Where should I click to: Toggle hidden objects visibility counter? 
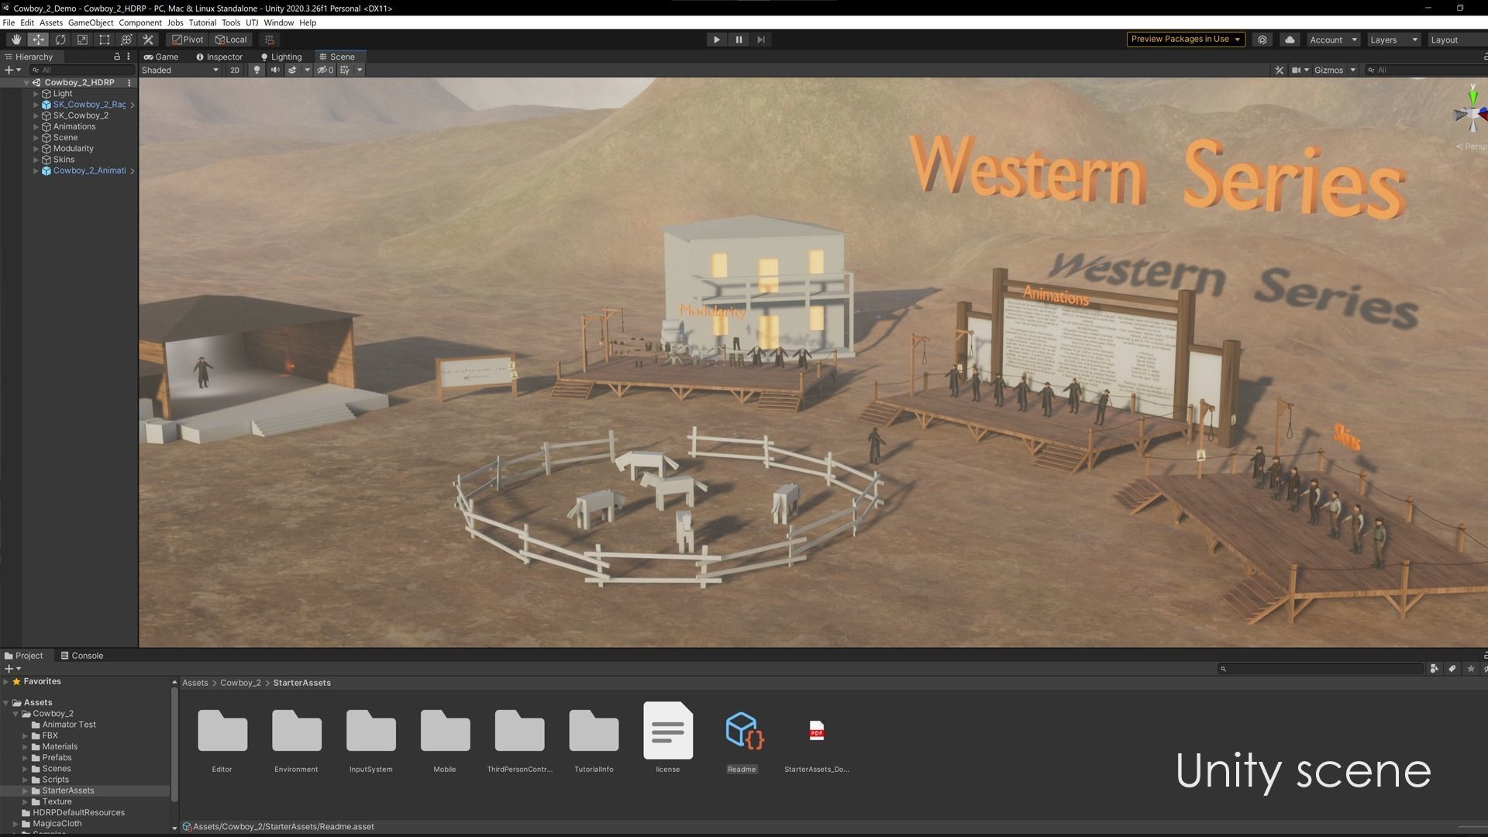pyautogui.click(x=325, y=70)
